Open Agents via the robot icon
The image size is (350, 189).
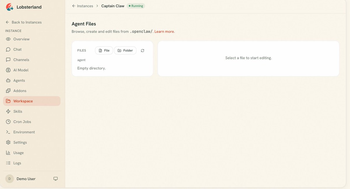coord(8,80)
